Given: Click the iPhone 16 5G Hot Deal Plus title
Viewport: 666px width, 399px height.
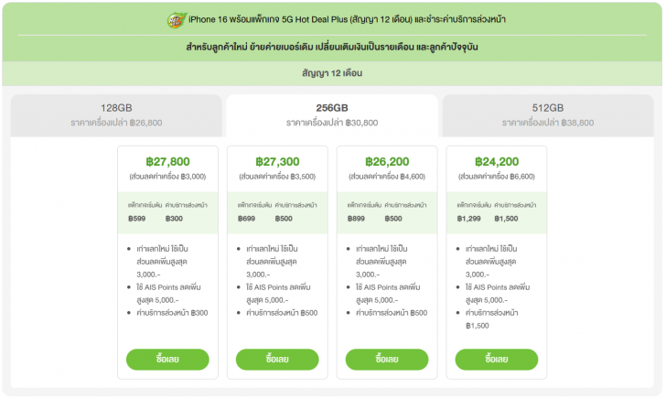Looking at the screenshot, I should pos(348,19).
